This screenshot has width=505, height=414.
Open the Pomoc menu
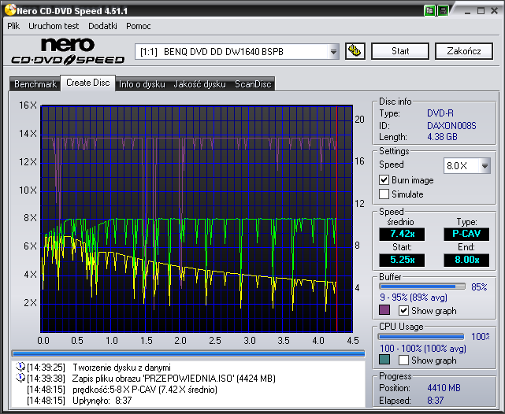(x=138, y=26)
